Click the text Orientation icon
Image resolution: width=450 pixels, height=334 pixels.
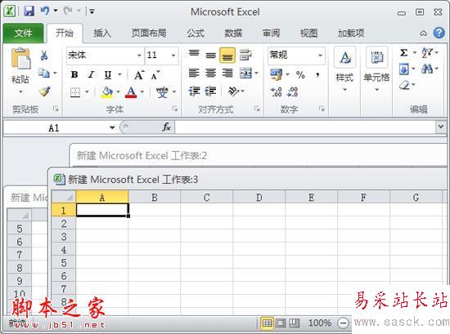coord(233,91)
